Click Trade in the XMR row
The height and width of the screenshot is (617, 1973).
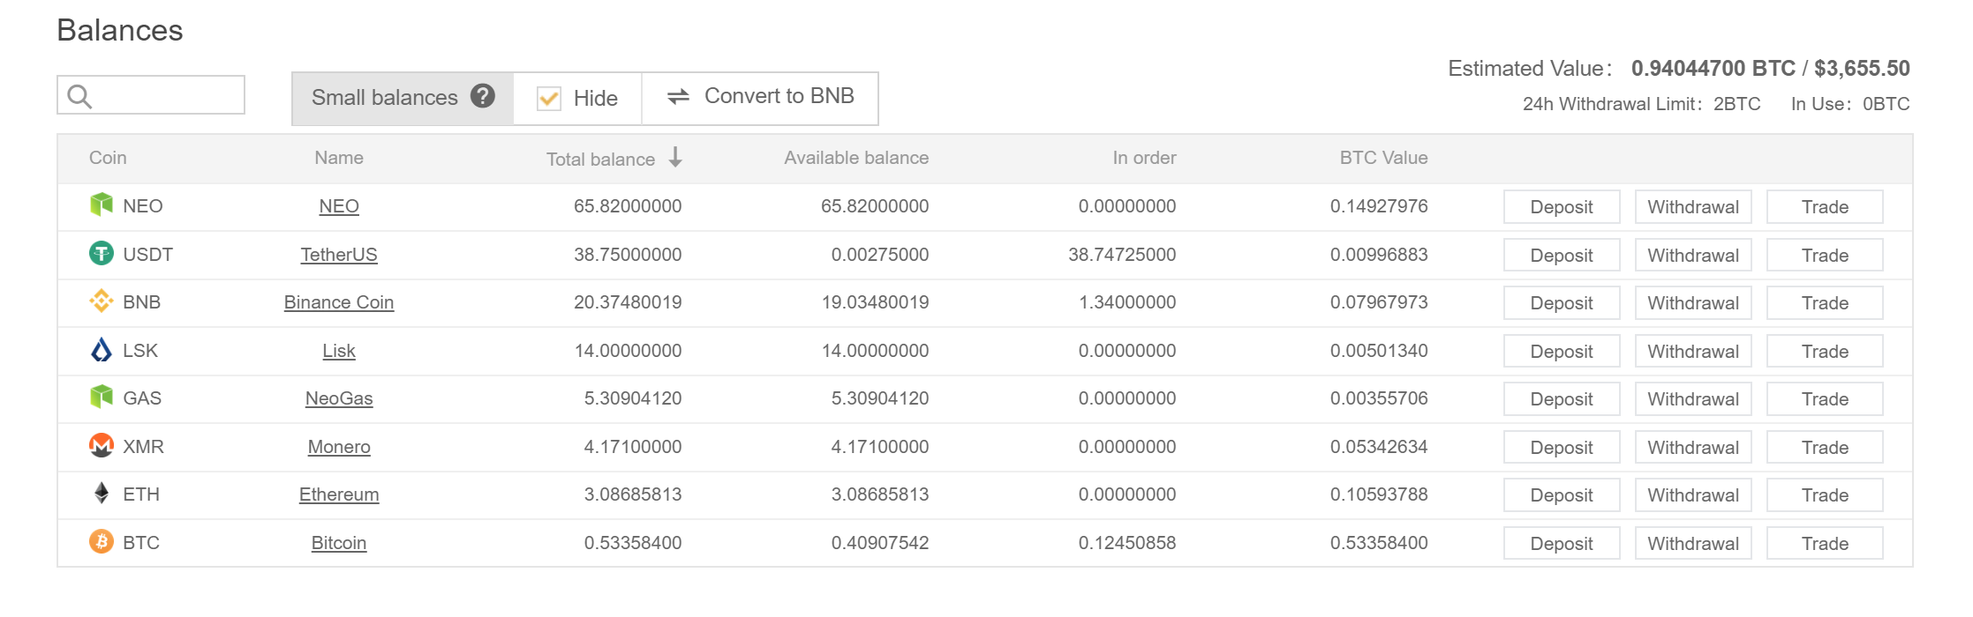(x=1825, y=448)
